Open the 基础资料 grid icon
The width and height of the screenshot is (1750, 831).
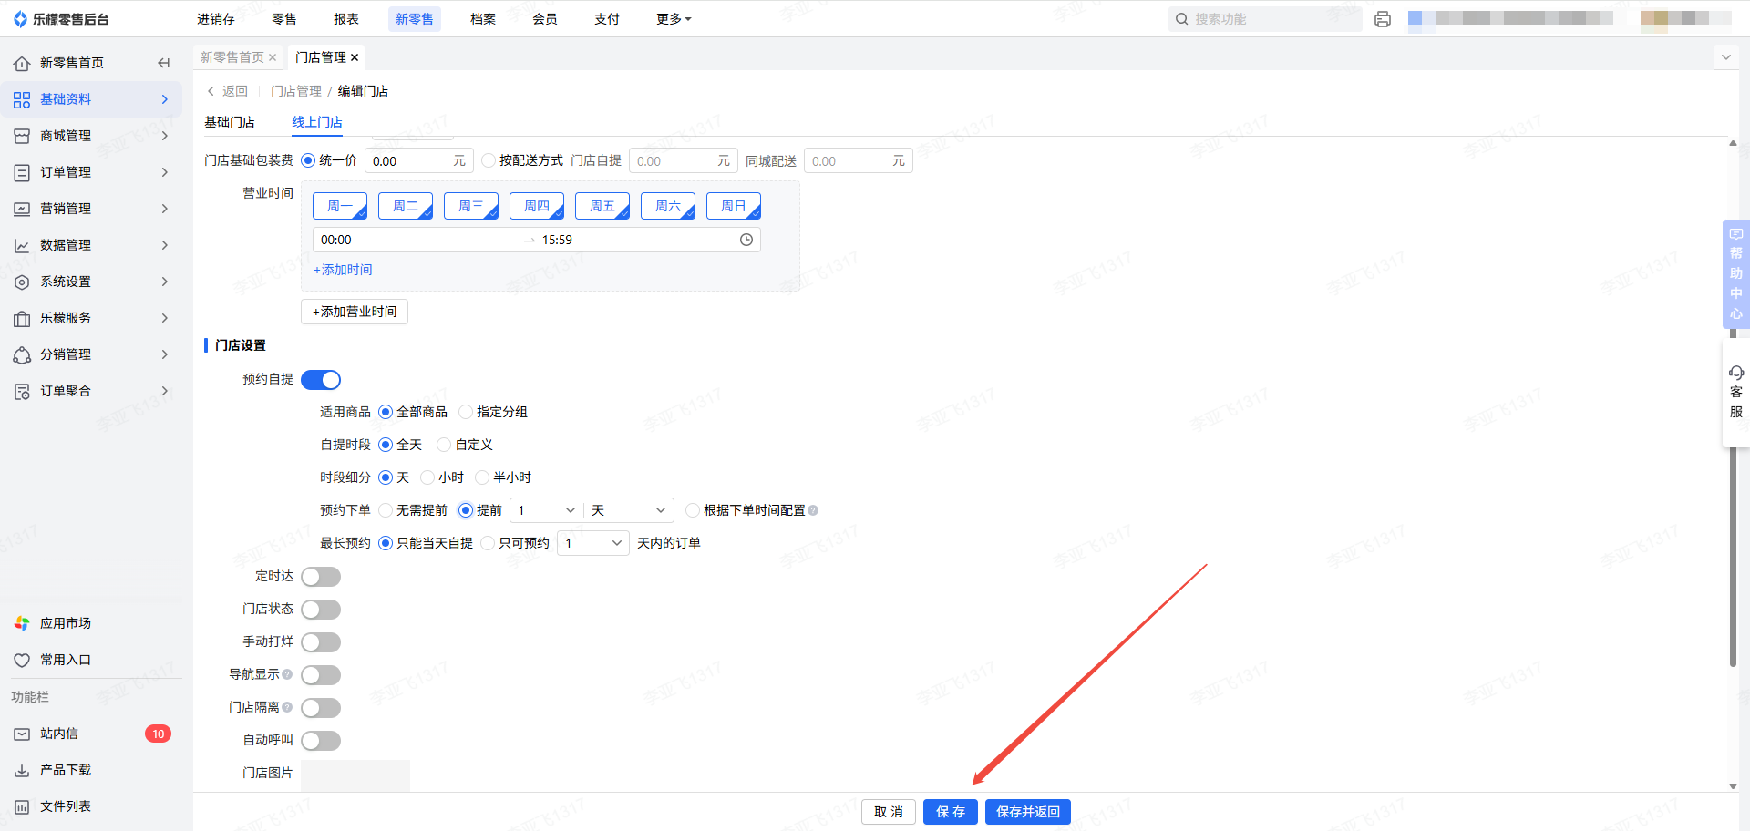tap(22, 99)
